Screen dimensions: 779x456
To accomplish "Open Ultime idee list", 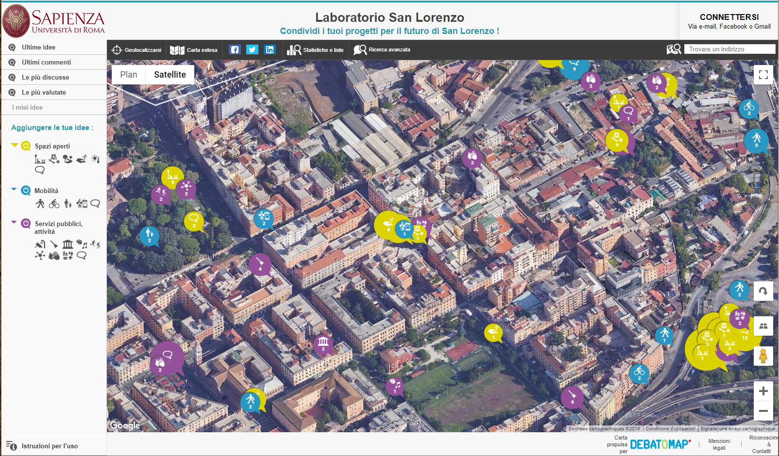I will 38,47.
